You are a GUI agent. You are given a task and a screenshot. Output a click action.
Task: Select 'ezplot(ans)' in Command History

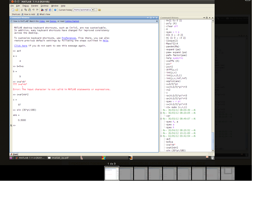173,81
